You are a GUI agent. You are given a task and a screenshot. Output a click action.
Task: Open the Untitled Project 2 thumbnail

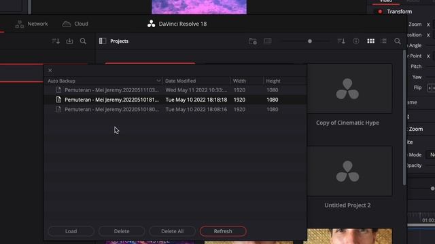[x=349, y=171]
